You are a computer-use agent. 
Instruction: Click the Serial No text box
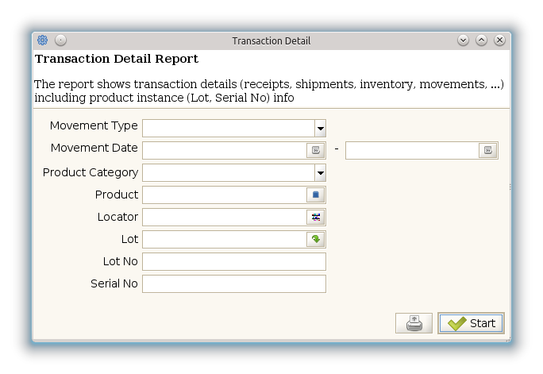click(x=233, y=283)
